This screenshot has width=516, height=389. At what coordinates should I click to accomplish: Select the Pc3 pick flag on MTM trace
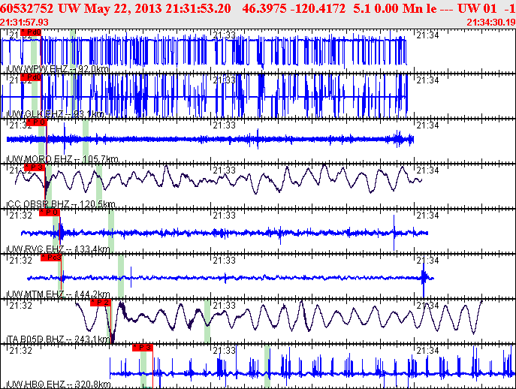pyautogui.click(x=51, y=258)
